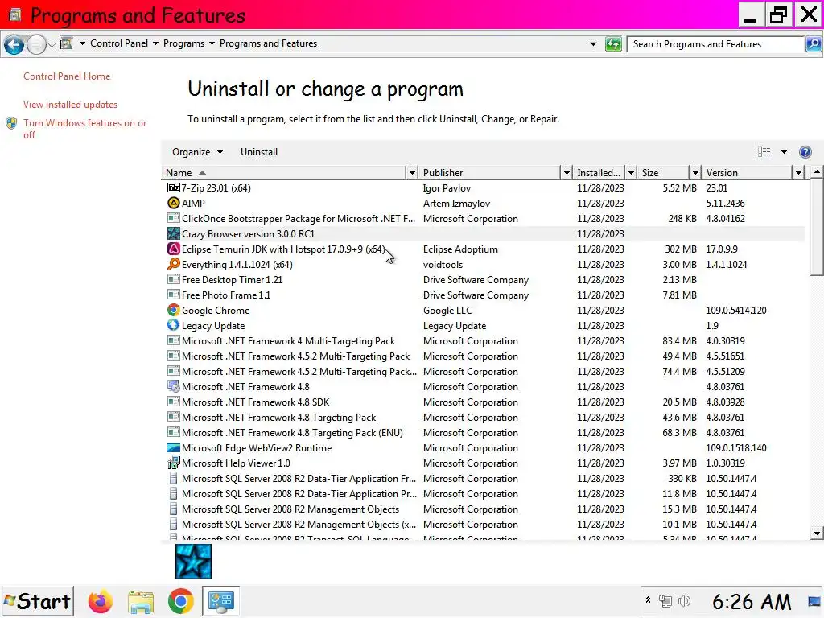Screen dimensions: 824x618
Task: Click the Free Desktop Timer 1.21 icon
Action: click(x=174, y=279)
